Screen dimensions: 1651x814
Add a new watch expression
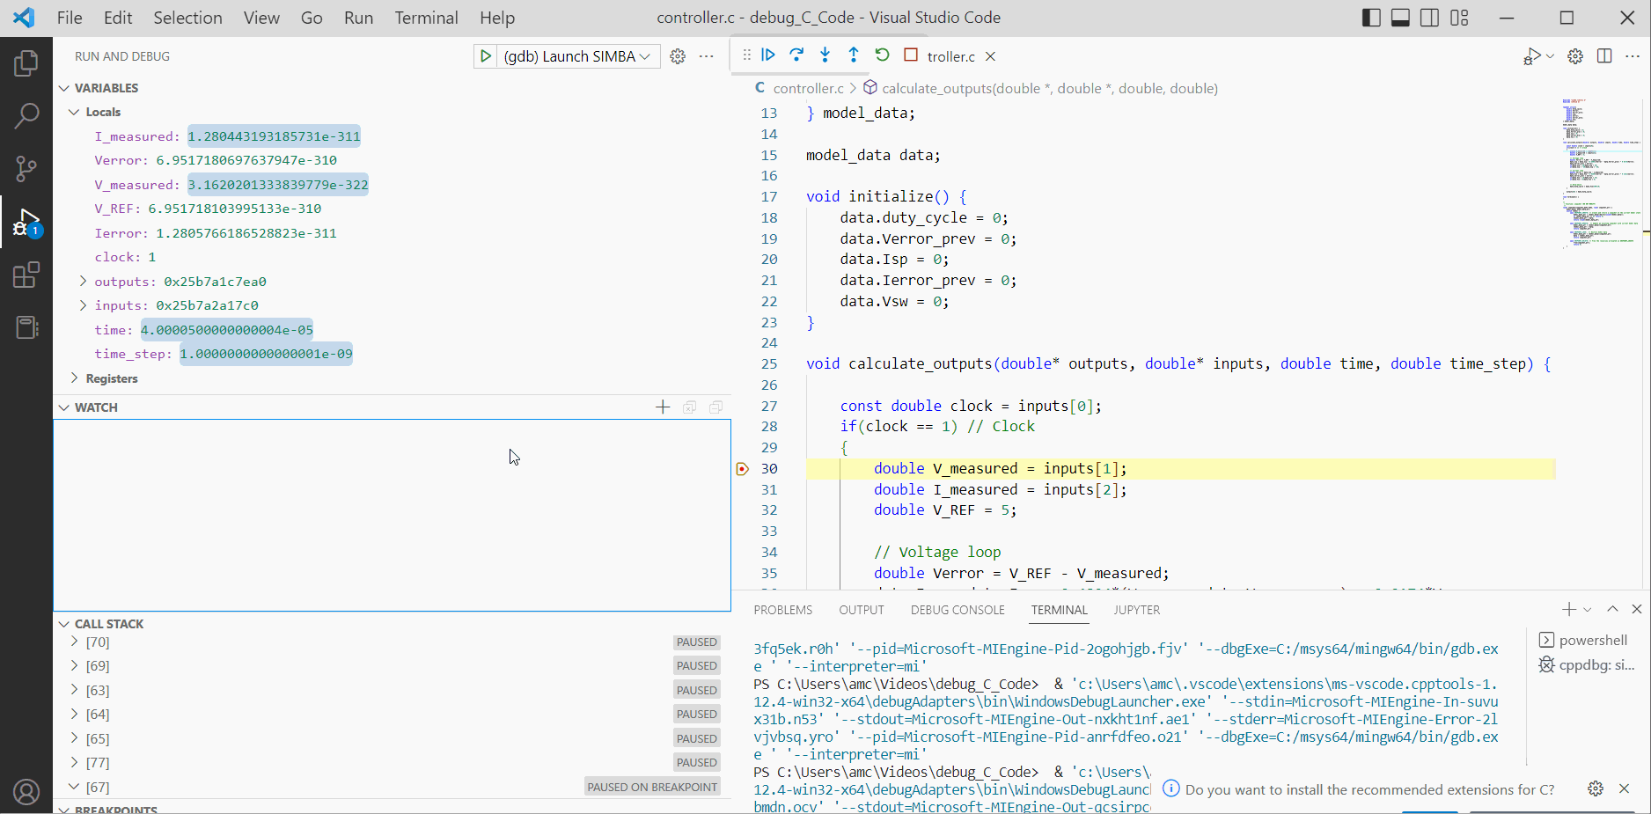click(x=663, y=407)
